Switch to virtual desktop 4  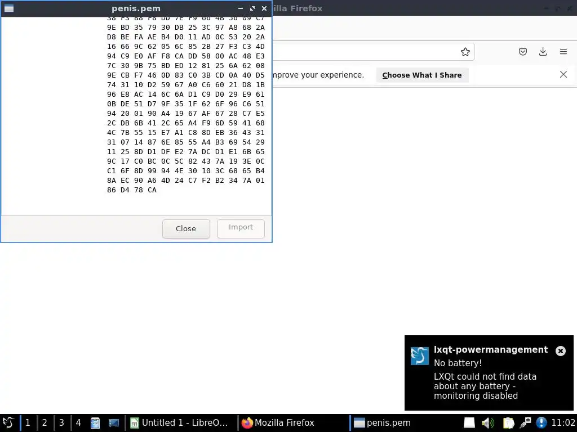pyautogui.click(x=78, y=423)
